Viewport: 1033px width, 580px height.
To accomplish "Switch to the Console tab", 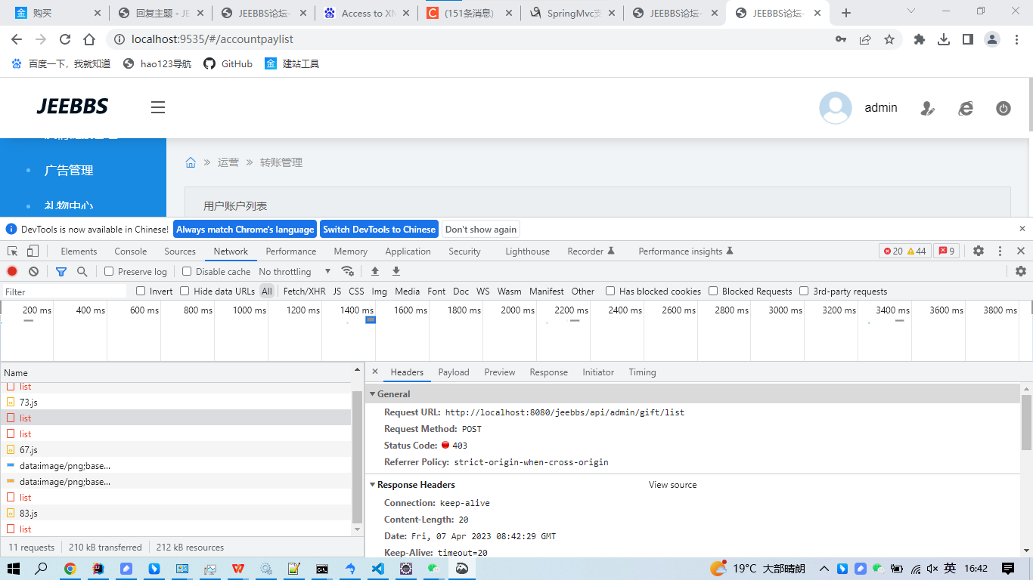I will (x=130, y=251).
